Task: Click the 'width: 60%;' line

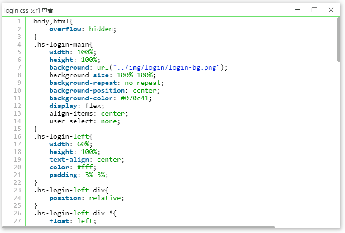Action: [x=71, y=144]
